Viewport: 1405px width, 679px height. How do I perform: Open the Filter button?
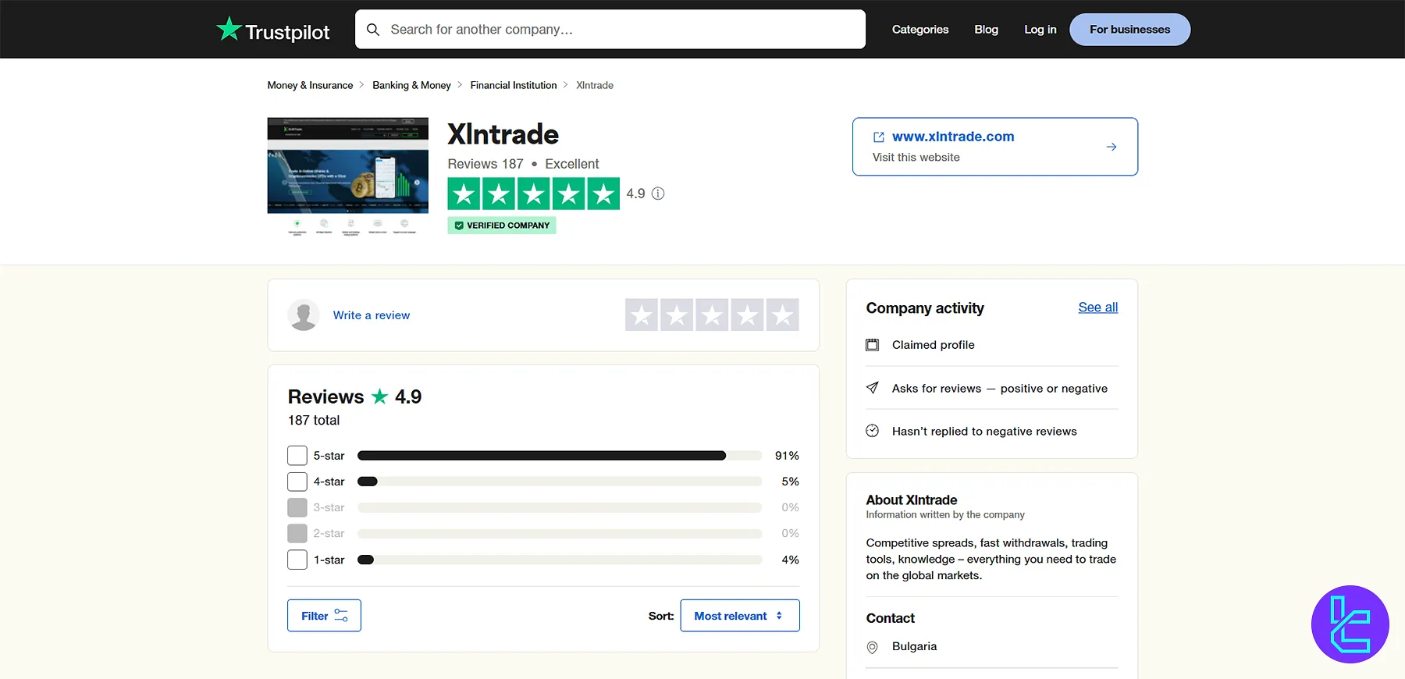[x=324, y=616]
